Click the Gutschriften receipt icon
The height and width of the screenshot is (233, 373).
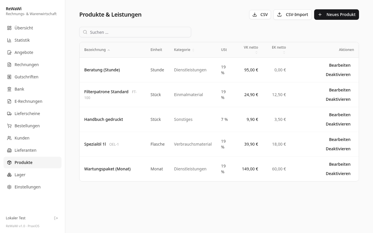click(x=9, y=77)
